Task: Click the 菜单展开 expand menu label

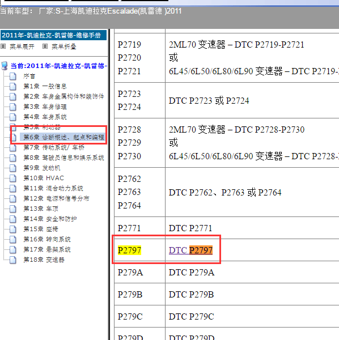Action: [x=22, y=46]
